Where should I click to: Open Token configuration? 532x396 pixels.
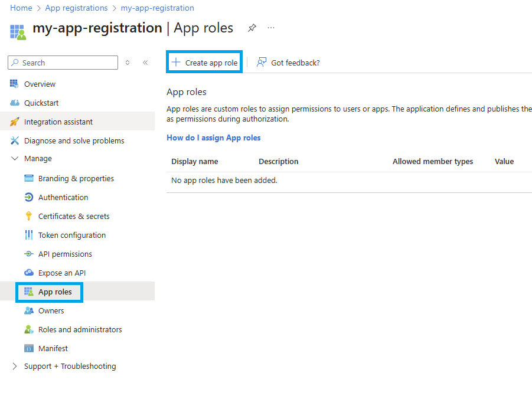click(77, 235)
